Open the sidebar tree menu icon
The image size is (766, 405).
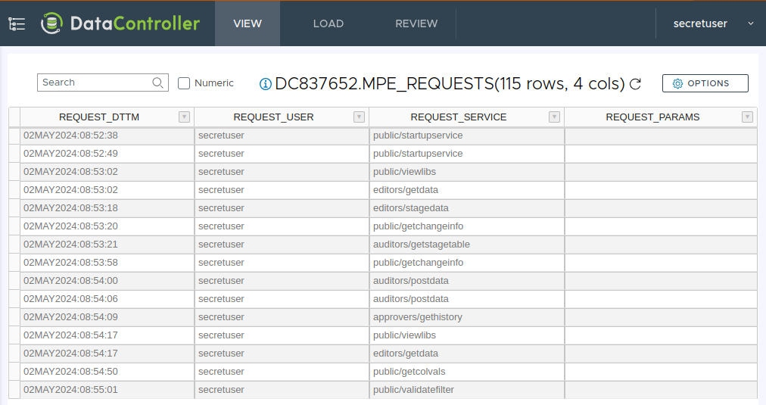tap(17, 23)
